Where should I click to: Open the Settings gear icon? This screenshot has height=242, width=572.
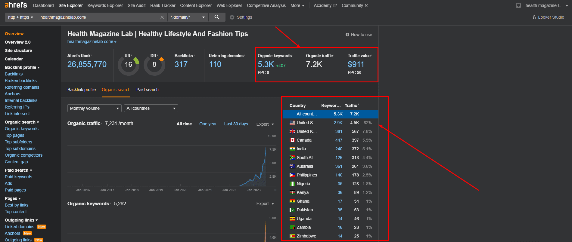pyautogui.click(x=232, y=17)
